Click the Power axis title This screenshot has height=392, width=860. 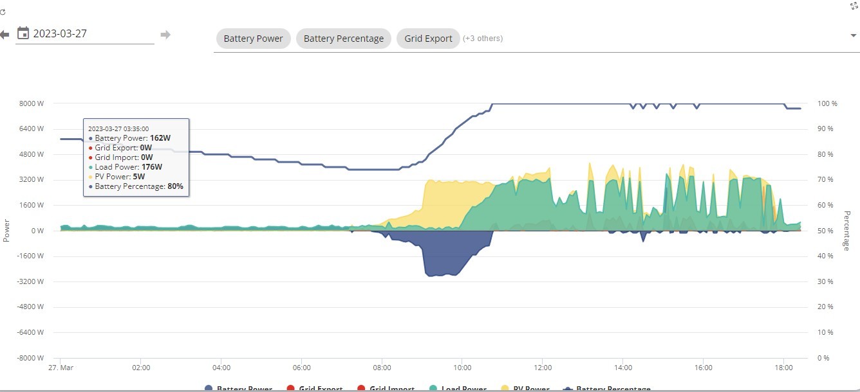[6, 231]
